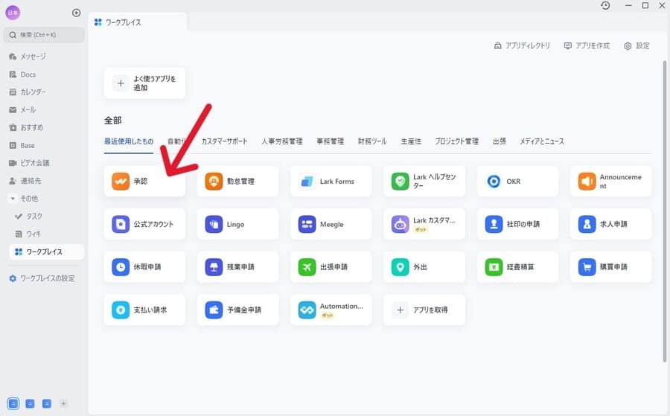This screenshot has height=416, width=670.
Task: Click the search box (Ctrl+K)
Action: tap(44, 34)
